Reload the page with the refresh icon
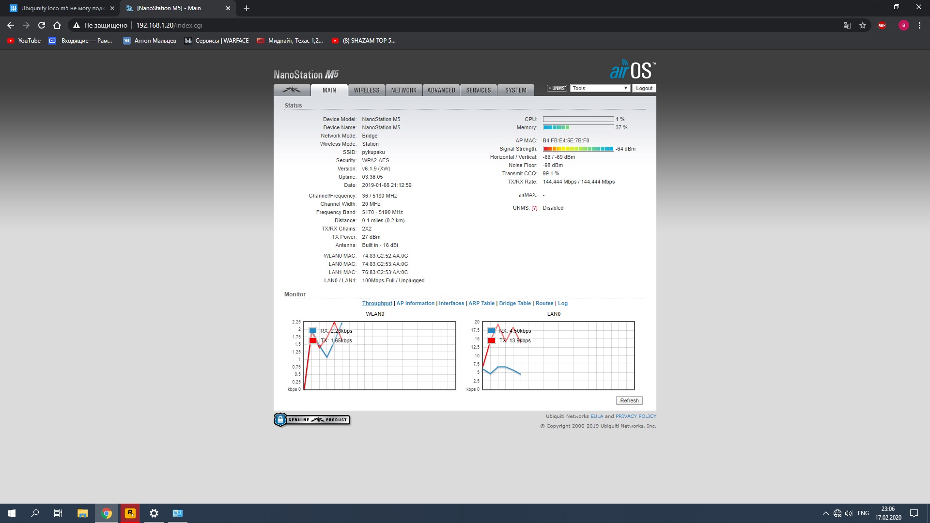This screenshot has height=523, width=930. coord(42,25)
